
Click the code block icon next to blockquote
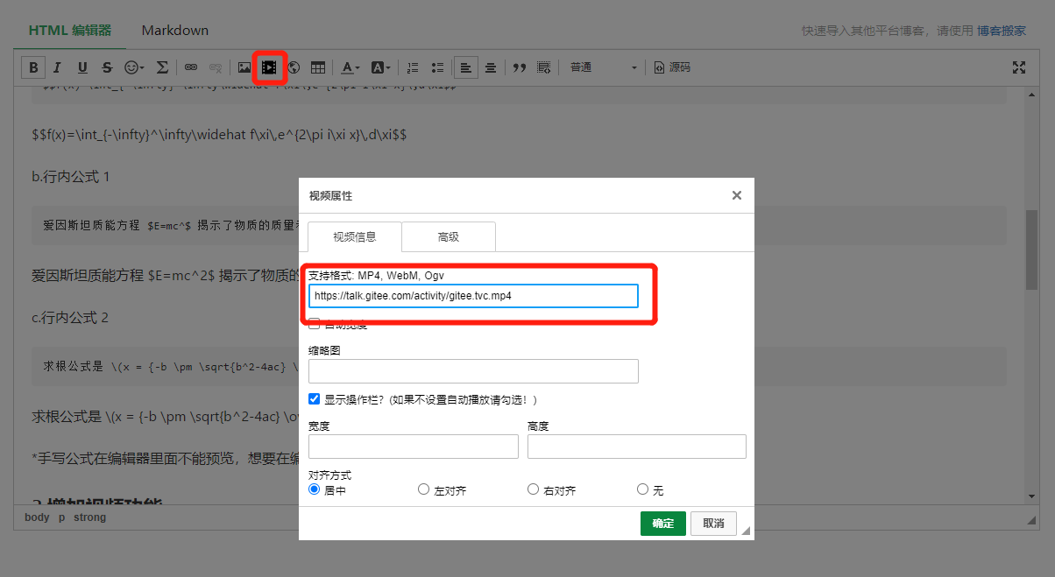[543, 67]
